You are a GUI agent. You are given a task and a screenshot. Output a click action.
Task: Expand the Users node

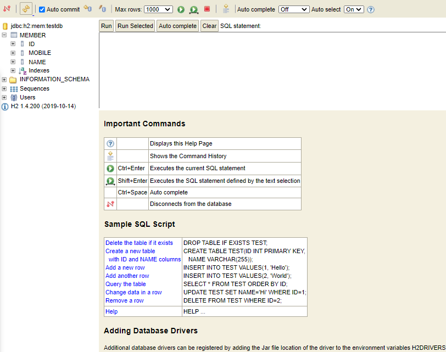4,97
